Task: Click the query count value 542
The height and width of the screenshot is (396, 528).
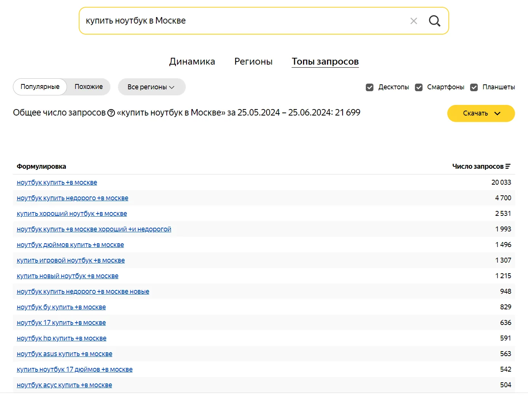Action: point(506,369)
